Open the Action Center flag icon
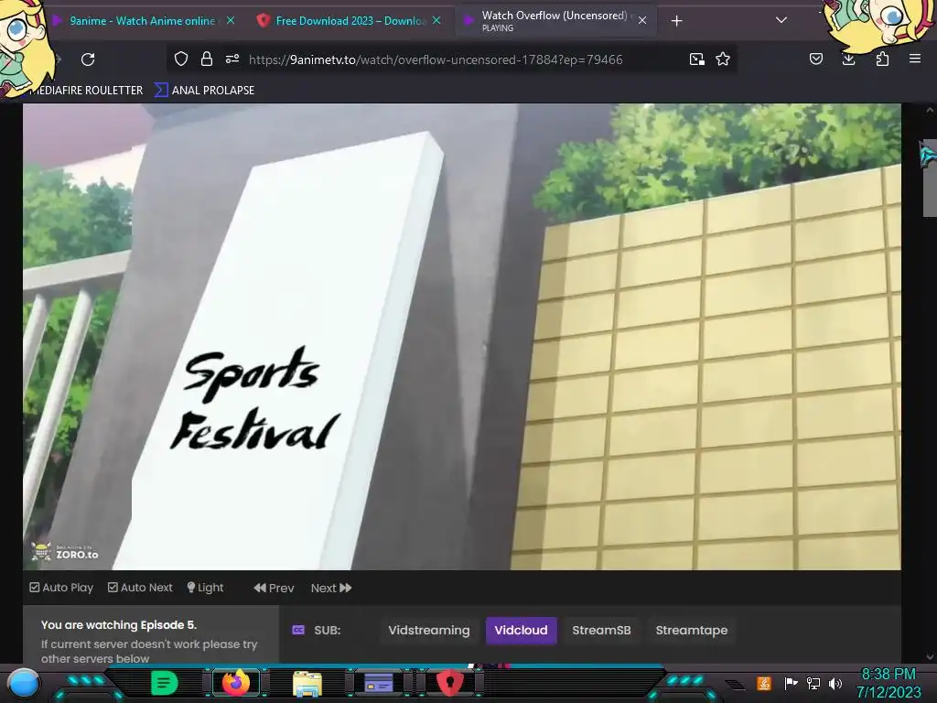The height and width of the screenshot is (703, 937). (791, 683)
